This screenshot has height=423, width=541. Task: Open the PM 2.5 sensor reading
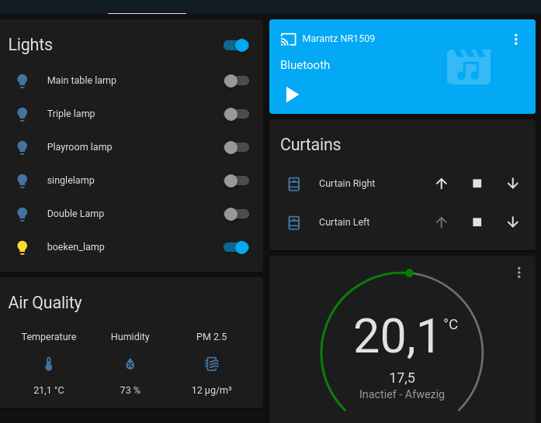click(x=212, y=363)
